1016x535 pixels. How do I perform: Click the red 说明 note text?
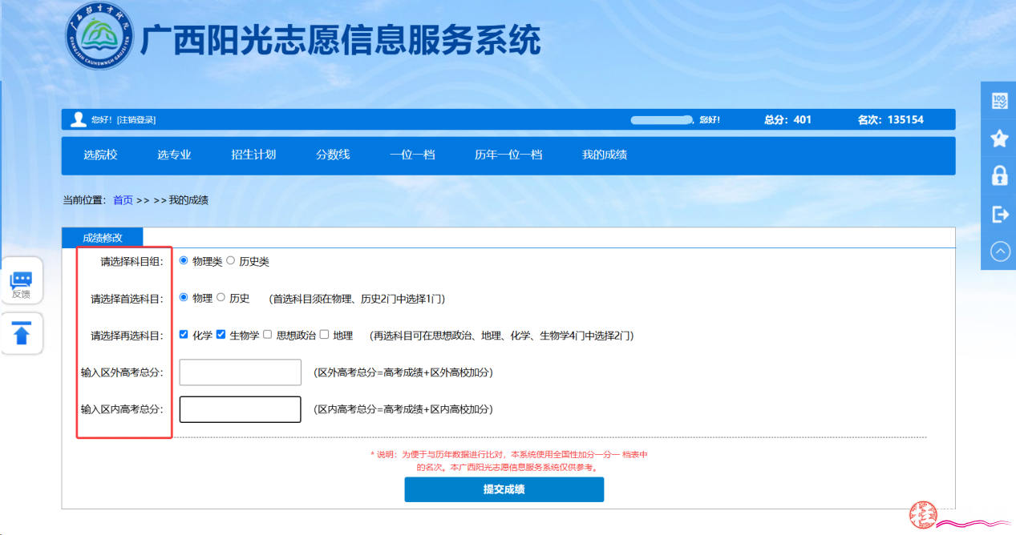click(508, 461)
